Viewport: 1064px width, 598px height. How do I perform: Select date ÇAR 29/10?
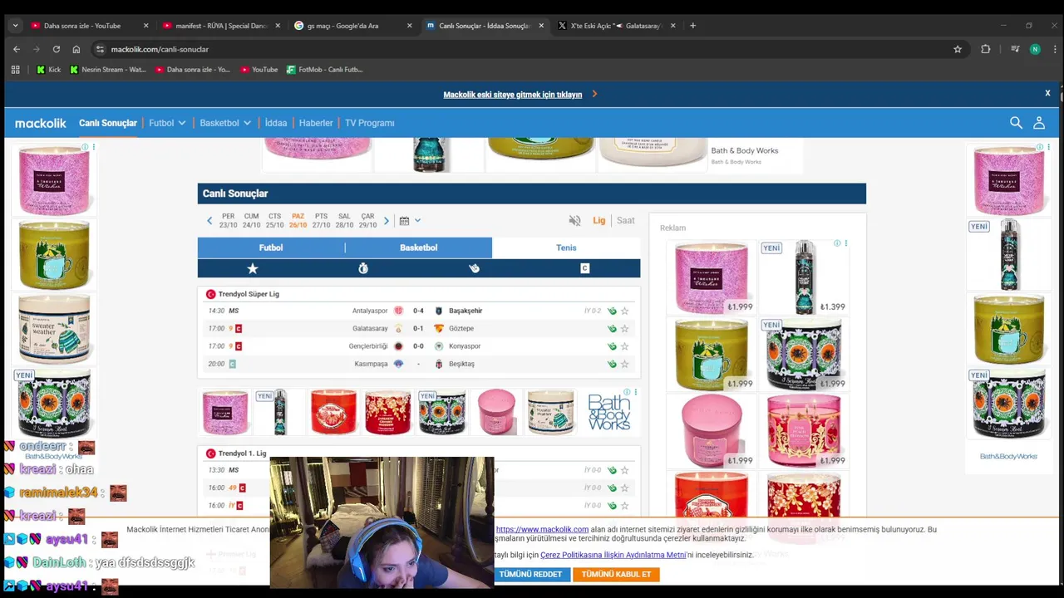point(367,221)
